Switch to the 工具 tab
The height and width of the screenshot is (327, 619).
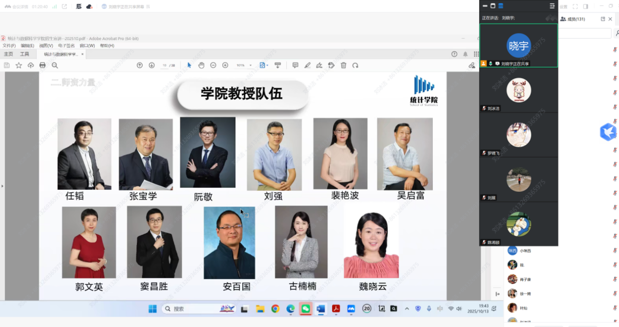point(24,54)
